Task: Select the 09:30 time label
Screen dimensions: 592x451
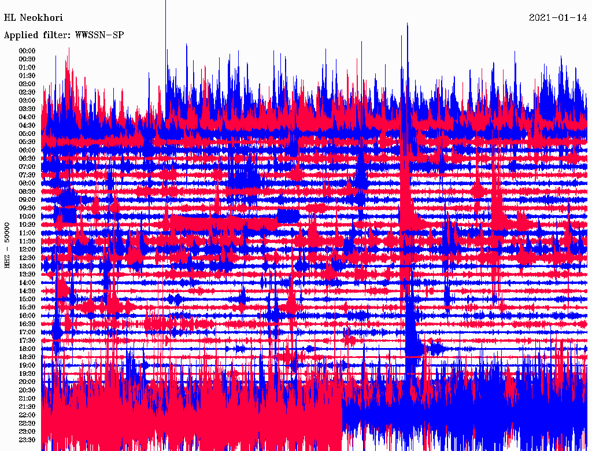Action: 27,208
